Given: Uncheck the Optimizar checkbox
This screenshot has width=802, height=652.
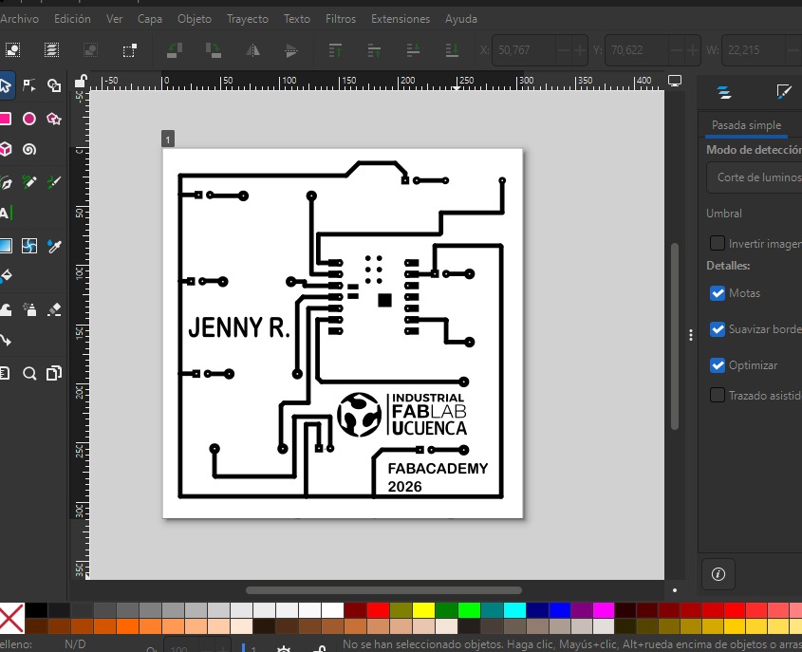Looking at the screenshot, I should [718, 365].
